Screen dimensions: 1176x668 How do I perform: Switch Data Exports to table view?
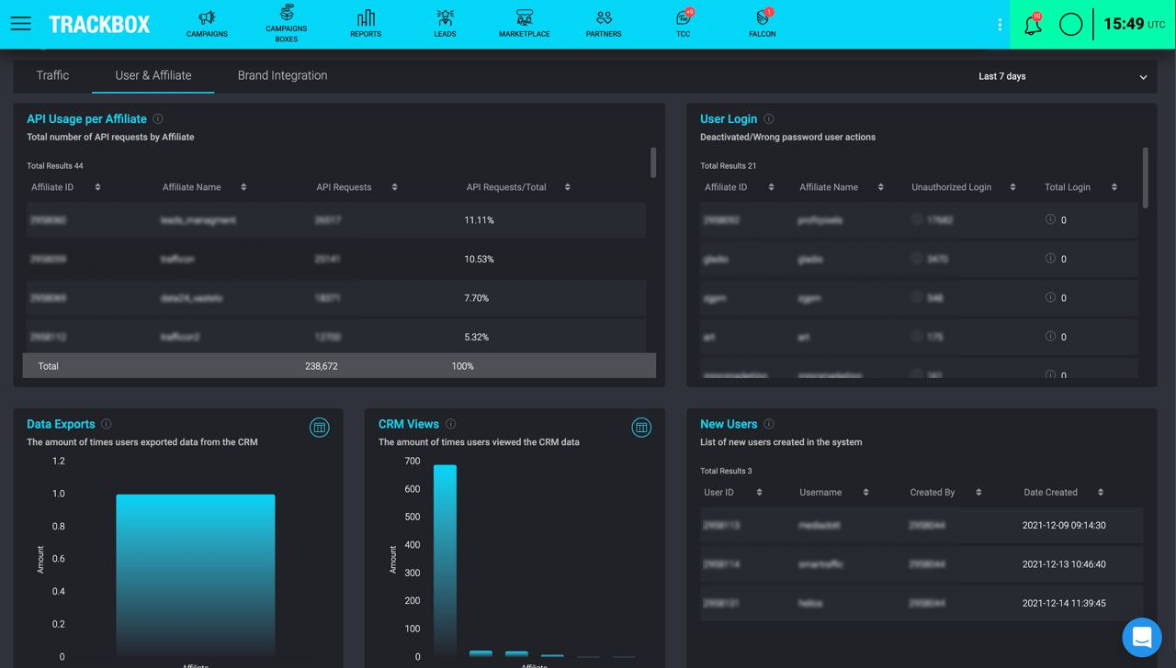coord(319,428)
